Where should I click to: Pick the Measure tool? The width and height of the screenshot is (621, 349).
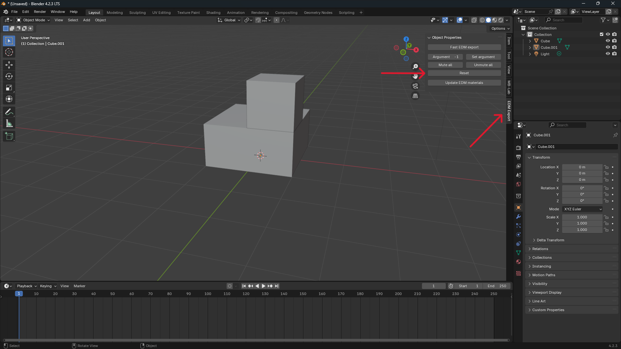click(x=9, y=123)
